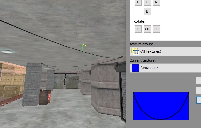Select the brown barrel in 3D view
This screenshot has height=128, width=201.
point(43,98)
